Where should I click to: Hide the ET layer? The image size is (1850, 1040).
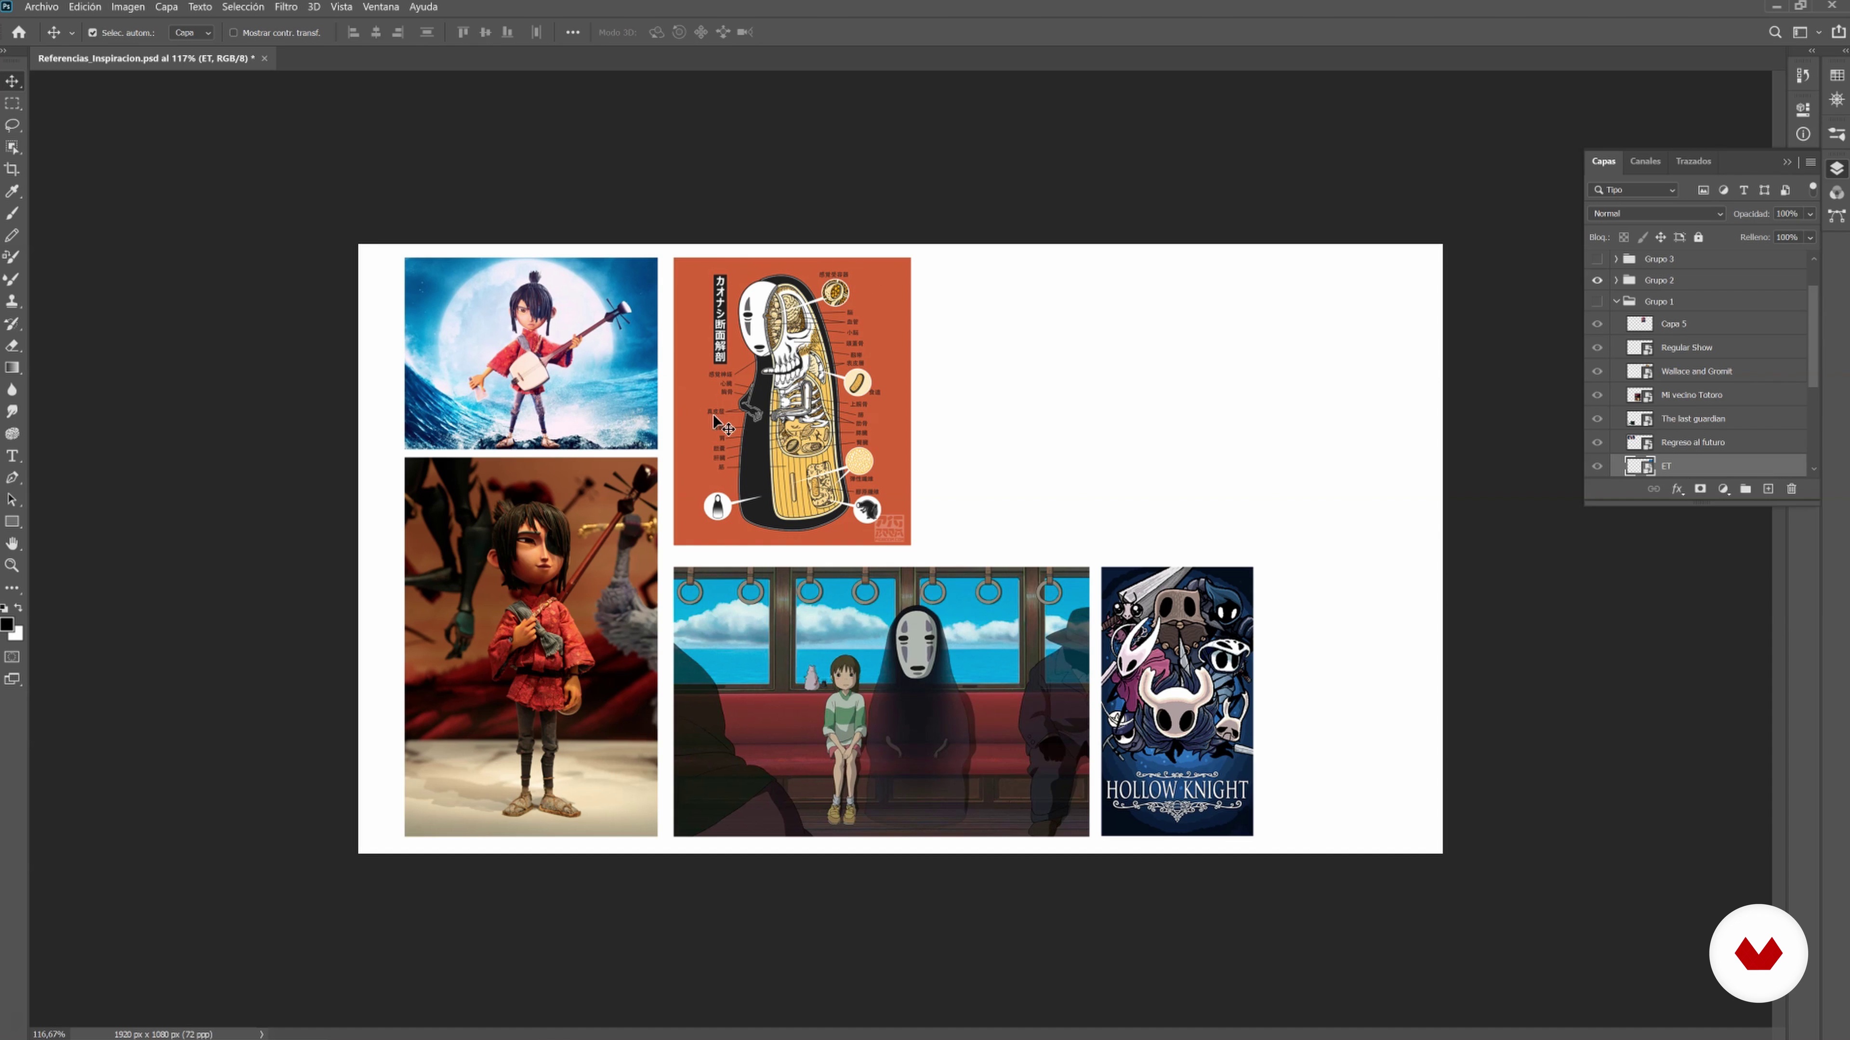coord(1597,466)
